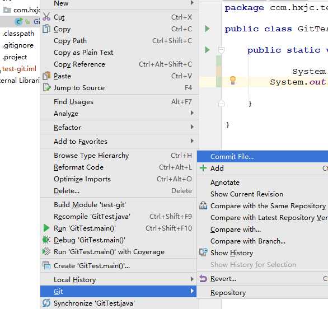This screenshot has width=328, height=309.
Task: Click the green Debug bug icon
Action: (46, 240)
